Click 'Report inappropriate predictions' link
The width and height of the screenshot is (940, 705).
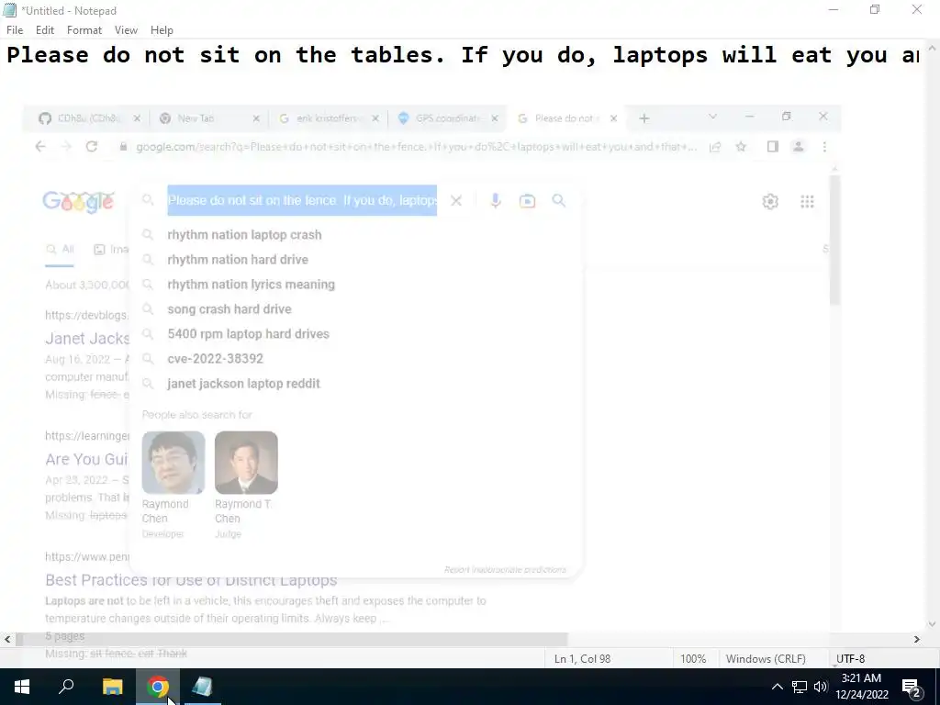(505, 569)
